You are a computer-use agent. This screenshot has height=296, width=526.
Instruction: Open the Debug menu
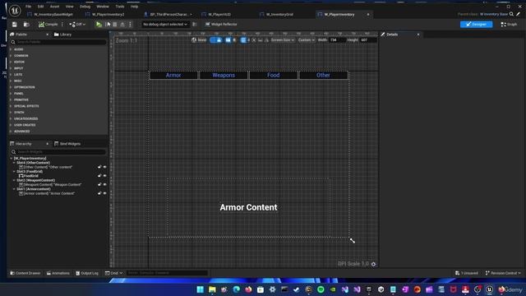[x=85, y=7]
